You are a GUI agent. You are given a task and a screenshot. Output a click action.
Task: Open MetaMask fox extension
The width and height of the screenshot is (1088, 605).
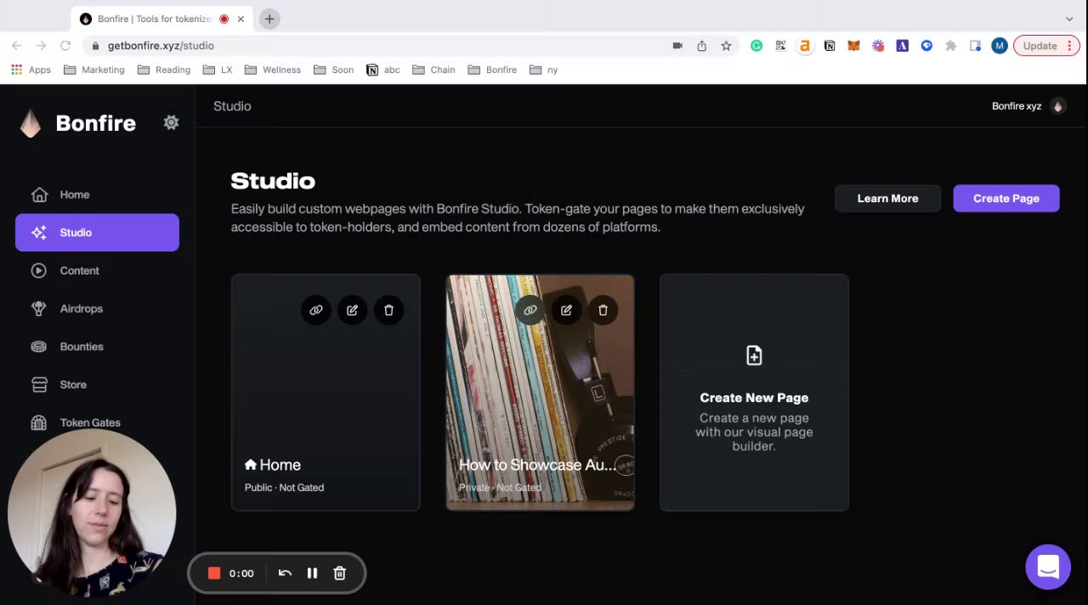(853, 46)
